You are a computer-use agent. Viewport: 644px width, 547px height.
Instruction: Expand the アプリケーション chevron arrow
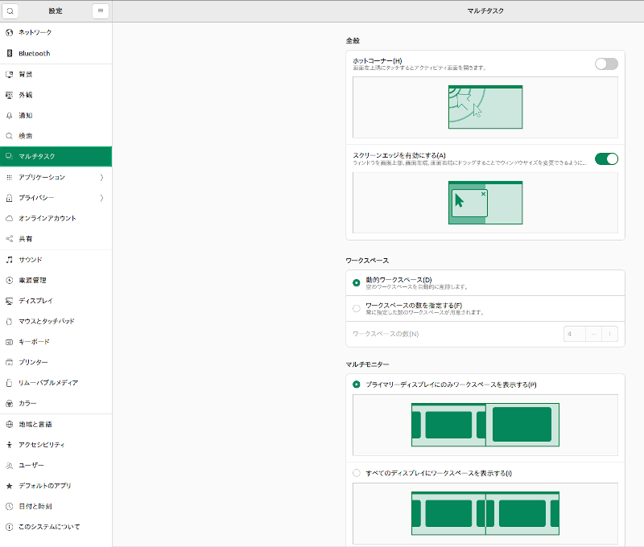coord(102,177)
